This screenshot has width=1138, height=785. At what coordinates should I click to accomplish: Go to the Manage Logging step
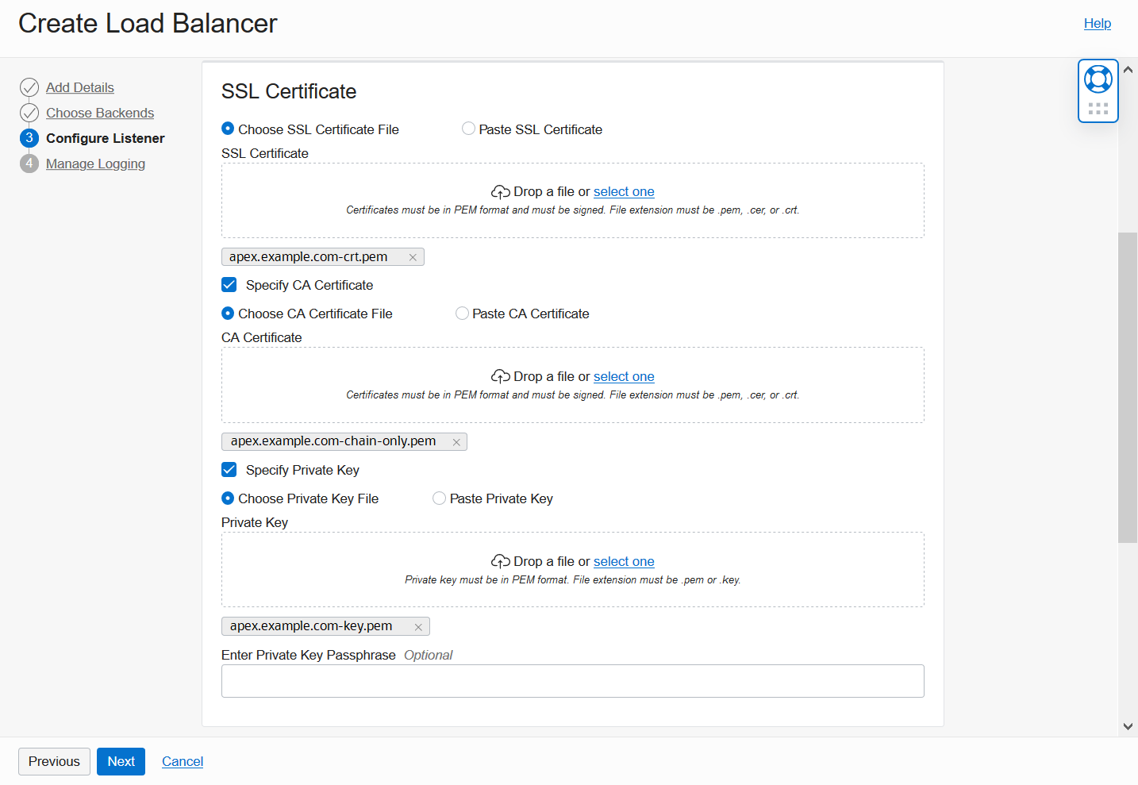pos(95,164)
